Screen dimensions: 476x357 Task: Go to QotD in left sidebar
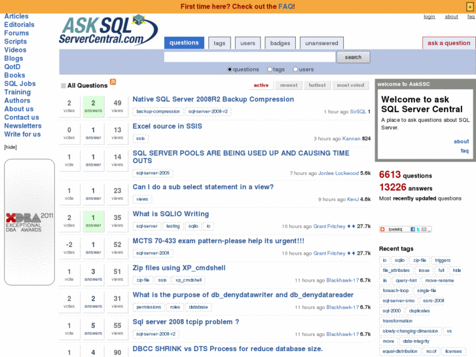pyautogui.click(x=12, y=67)
